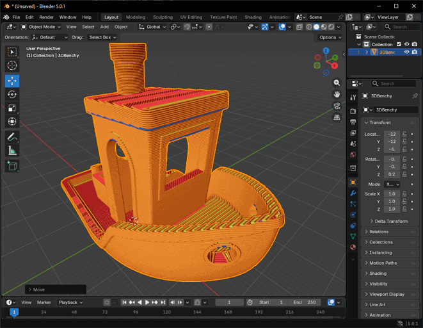The image size is (423, 328).
Task: Click the timeline playhead at frame 1
Action: (14, 313)
